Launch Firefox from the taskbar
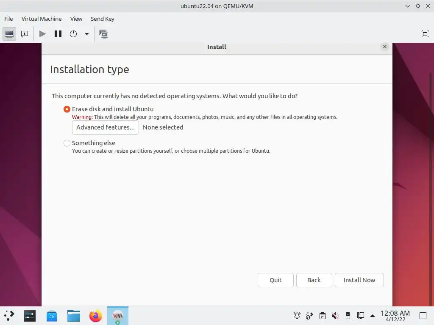The width and height of the screenshot is (434, 325). point(95,316)
